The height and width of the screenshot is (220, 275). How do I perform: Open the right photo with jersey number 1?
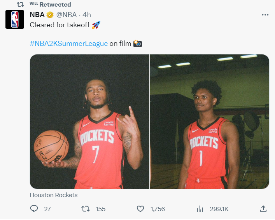(x=210, y=122)
